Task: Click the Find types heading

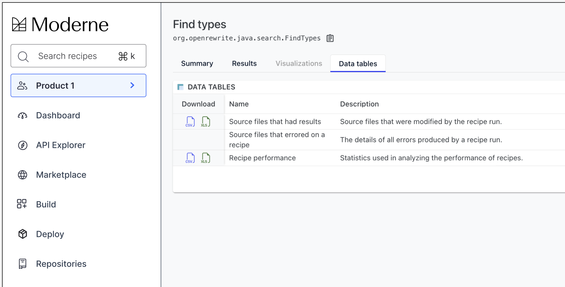Action: pyautogui.click(x=200, y=24)
